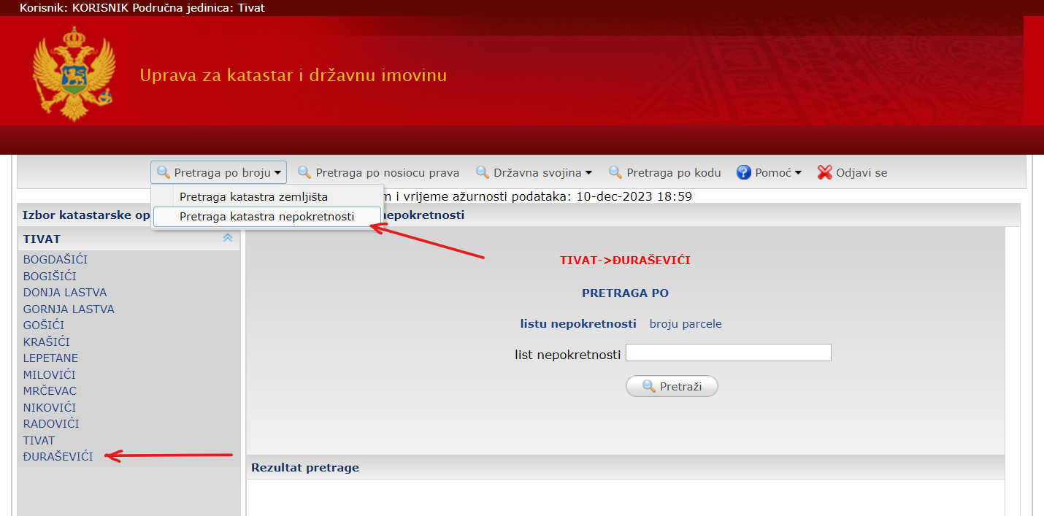Select RADOVIĆI cadastral municipality

pos(51,424)
